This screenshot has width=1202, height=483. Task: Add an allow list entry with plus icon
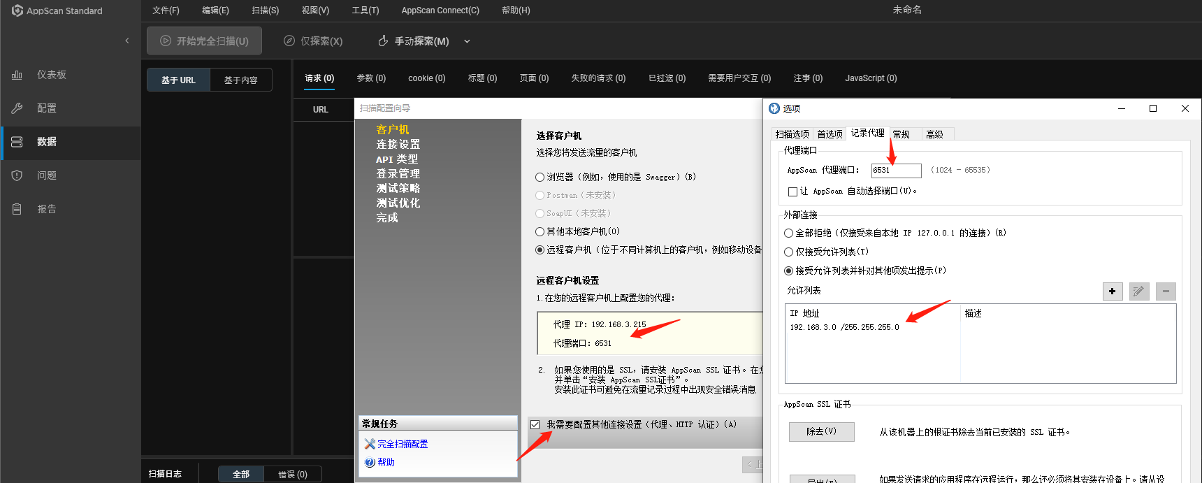tap(1113, 291)
